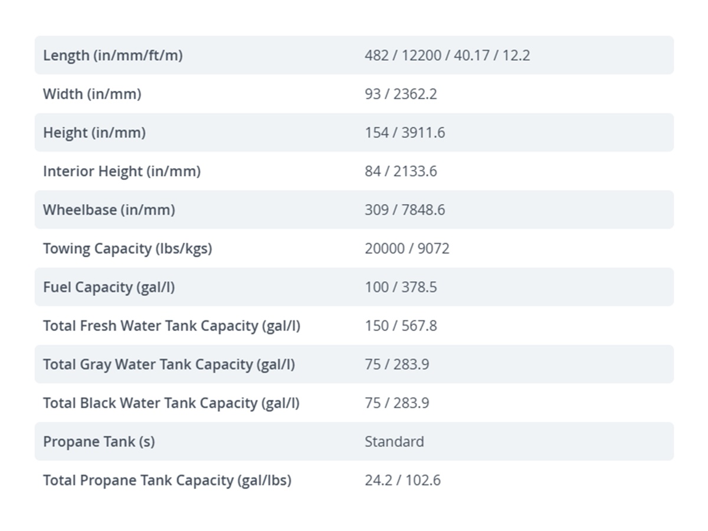Click the width value 93 / 2362.2

401,94
